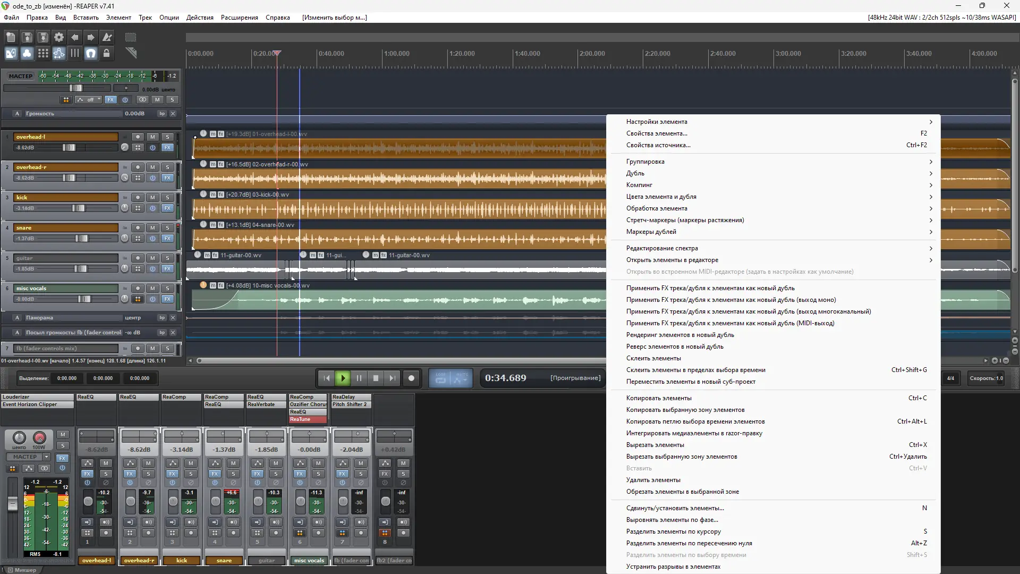
Task: Mute the kick track
Action: [x=152, y=197]
